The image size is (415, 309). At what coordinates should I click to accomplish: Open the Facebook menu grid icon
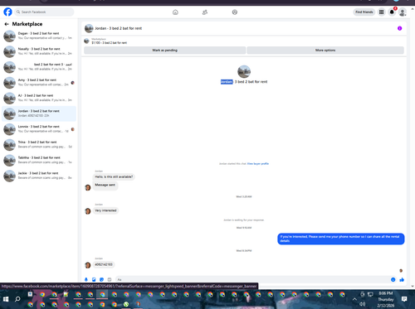(x=382, y=12)
